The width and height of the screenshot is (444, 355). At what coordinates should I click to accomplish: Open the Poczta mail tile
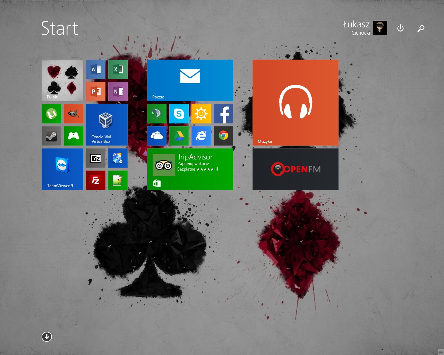(190, 80)
